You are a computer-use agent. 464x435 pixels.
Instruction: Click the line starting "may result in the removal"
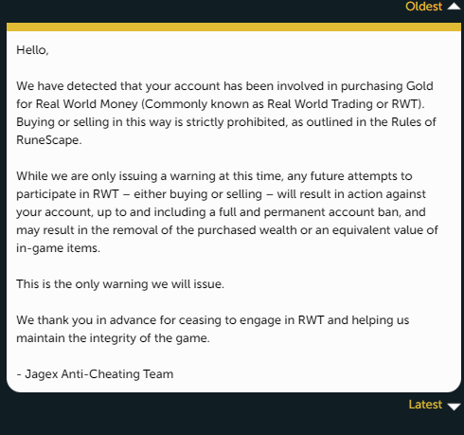227,230
